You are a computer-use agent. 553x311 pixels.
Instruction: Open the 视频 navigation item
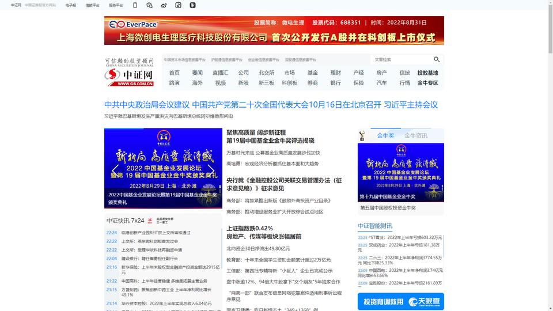point(221,83)
